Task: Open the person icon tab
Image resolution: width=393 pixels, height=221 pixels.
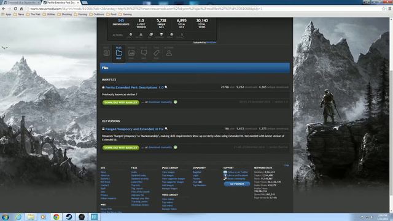Action: click(x=169, y=53)
